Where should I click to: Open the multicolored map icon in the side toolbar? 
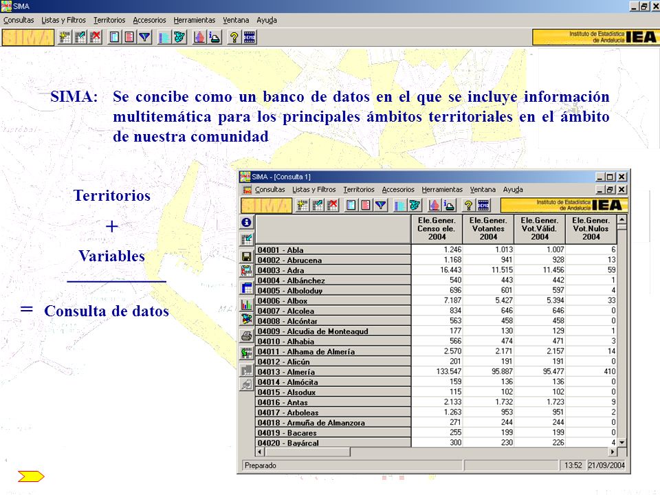point(247,319)
